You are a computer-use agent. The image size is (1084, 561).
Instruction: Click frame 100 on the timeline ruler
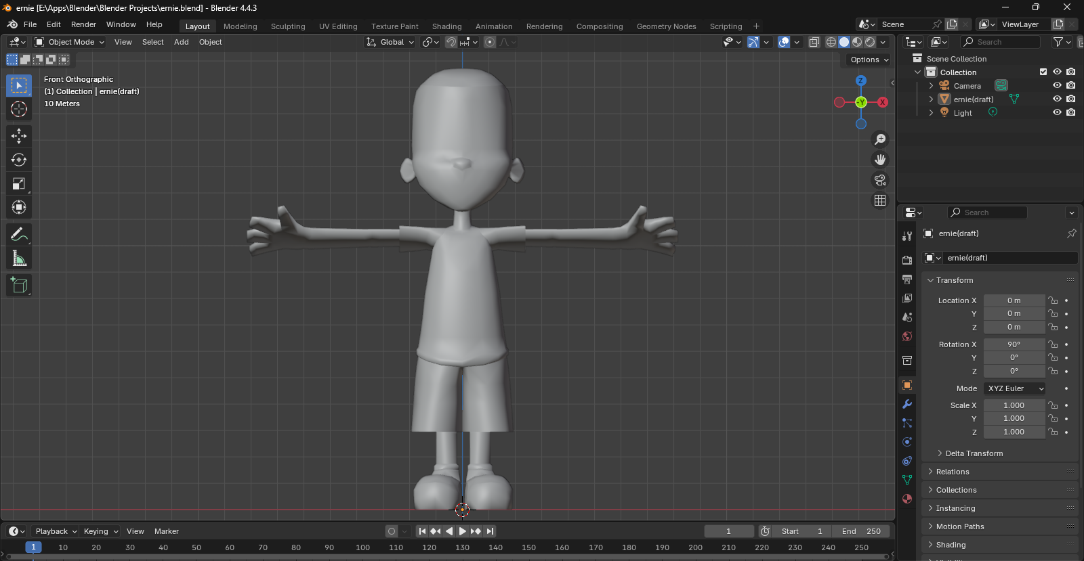coord(362,547)
